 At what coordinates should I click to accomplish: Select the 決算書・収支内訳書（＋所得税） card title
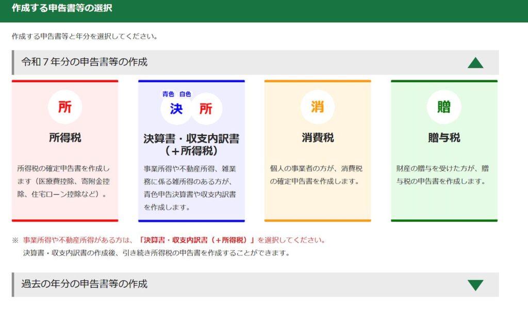point(191,145)
